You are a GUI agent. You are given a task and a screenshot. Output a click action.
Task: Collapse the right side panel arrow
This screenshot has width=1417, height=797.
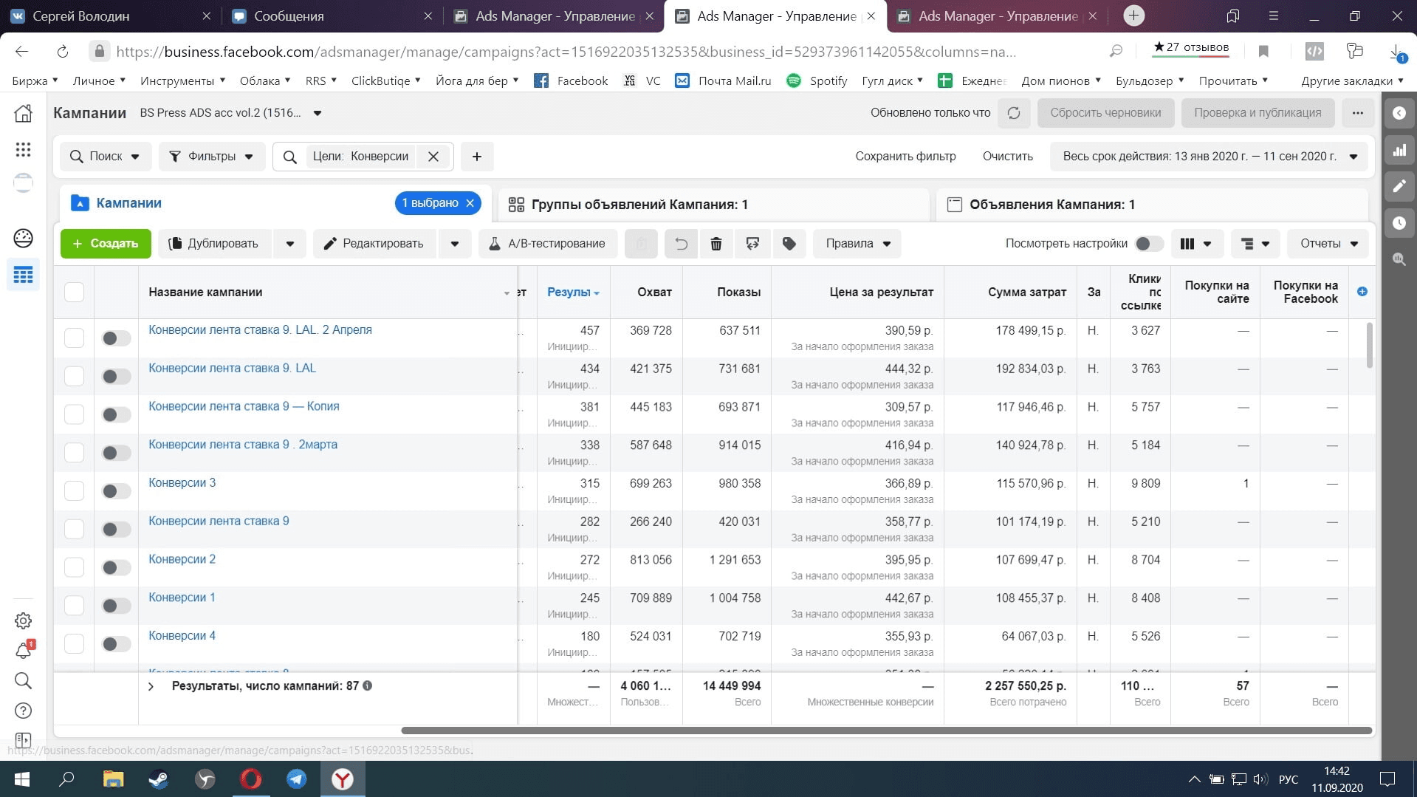[1399, 113]
